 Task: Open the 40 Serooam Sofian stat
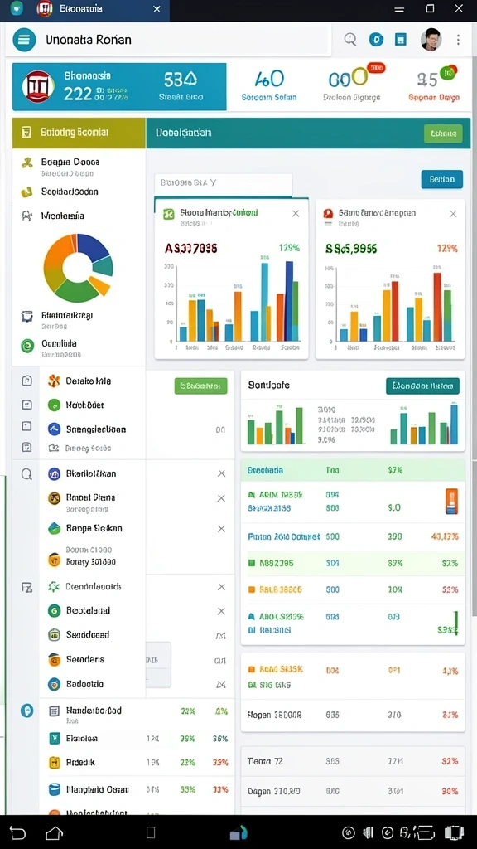[269, 86]
